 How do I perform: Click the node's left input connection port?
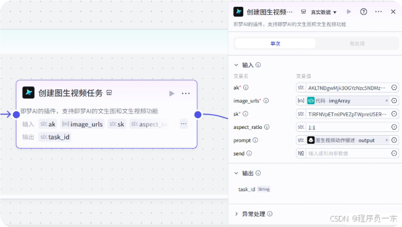[17, 115]
